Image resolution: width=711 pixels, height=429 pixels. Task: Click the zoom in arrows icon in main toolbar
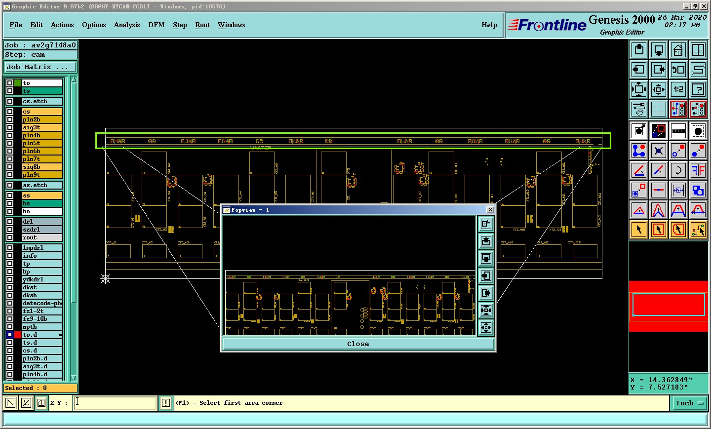(x=639, y=89)
